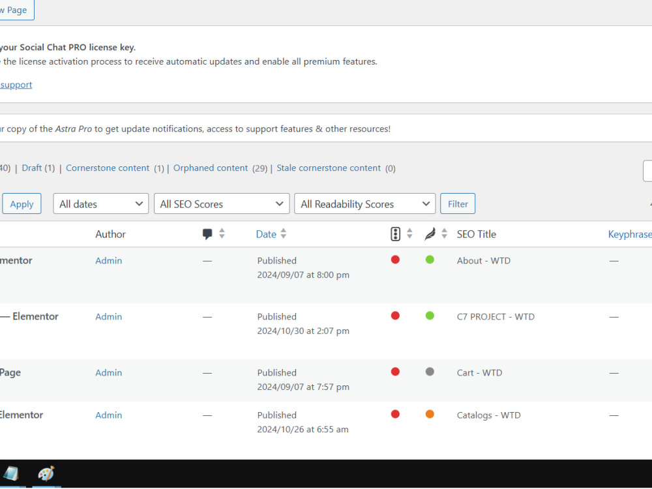Image resolution: width=652 pixels, height=489 pixels.
Task: Click the green readability dot for C7 PROJECT - WTD
Action: coord(430,316)
